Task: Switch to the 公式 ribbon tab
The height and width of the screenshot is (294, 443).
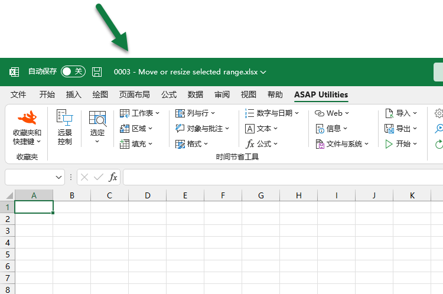Action: tap(169, 94)
